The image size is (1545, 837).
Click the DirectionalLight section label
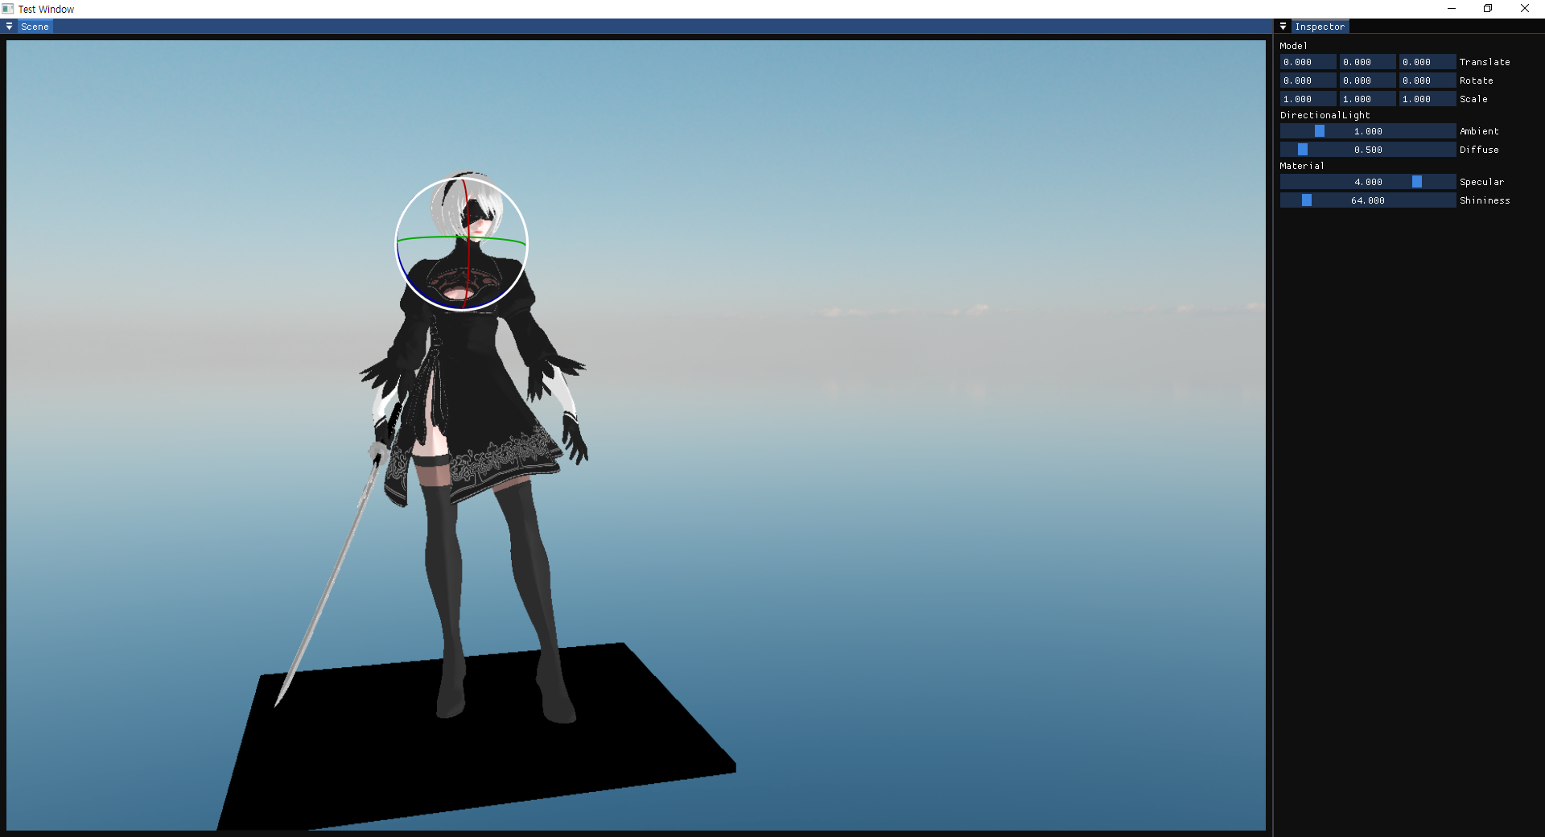pyautogui.click(x=1325, y=115)
